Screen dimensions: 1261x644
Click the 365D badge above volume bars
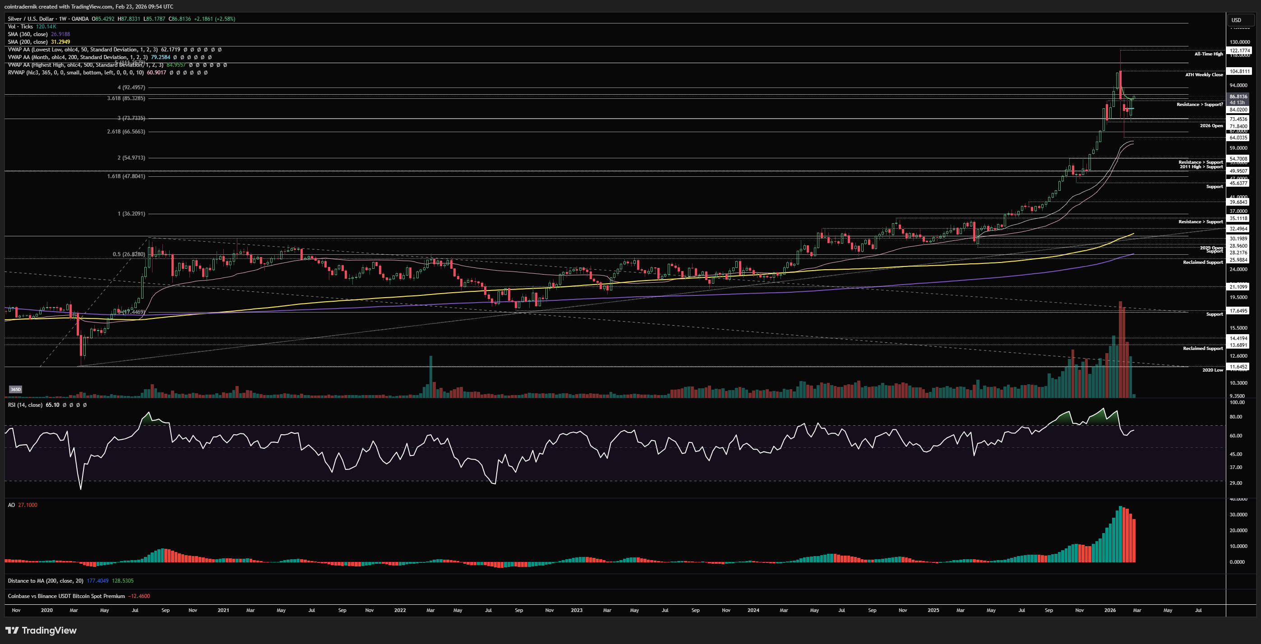(x=15, y=390)
